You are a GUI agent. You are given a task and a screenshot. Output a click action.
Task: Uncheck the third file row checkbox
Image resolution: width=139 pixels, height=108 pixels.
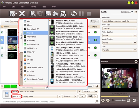tap(2, 48)
